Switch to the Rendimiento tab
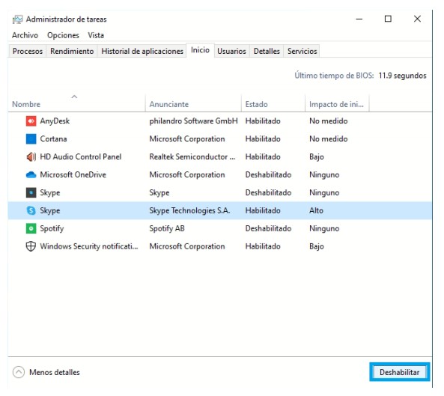The height and width of the screenshot is (396, 444). (72, 51)
